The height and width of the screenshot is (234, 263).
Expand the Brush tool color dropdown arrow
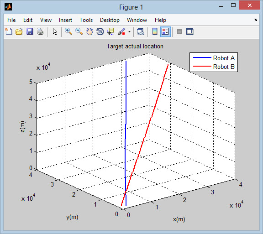coord(129,31)
